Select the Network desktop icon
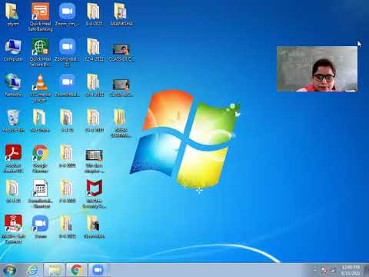 coord(13,85)
